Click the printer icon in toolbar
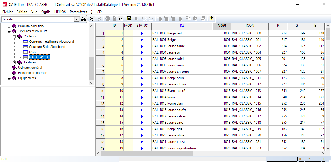Screen dimensions: 331x162 pos(203,19)
